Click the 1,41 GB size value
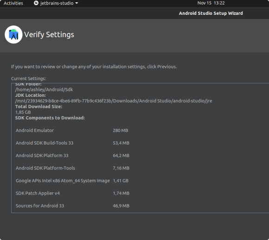Screen dimensions: 269x240 [121, 181]
